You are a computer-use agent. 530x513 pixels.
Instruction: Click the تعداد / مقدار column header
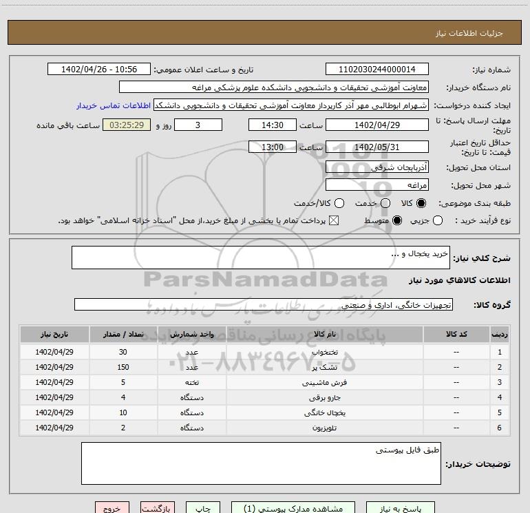[x=123, y=334]
